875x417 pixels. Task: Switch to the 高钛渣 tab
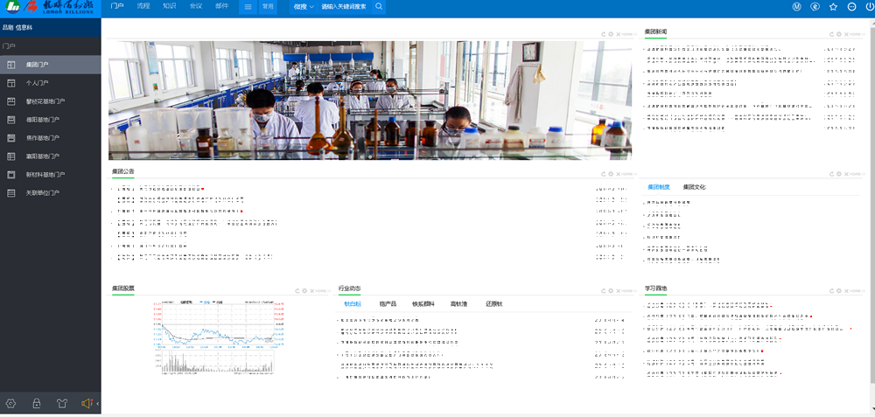tap(459, 304)
